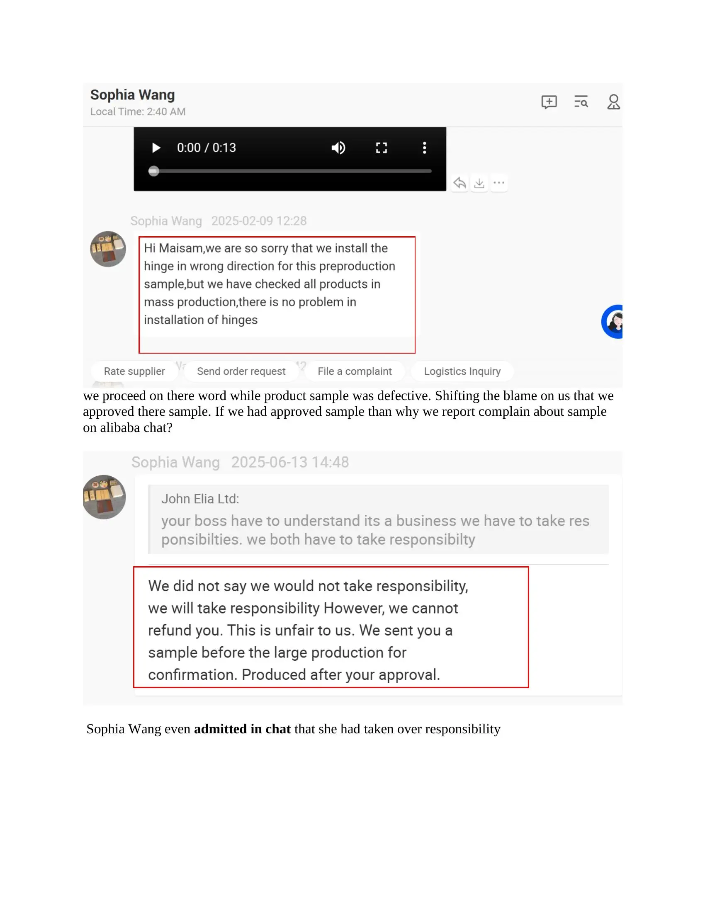Click Sophia Wang avatar beside June message
The image size is (705, 912).
(105, 497)
